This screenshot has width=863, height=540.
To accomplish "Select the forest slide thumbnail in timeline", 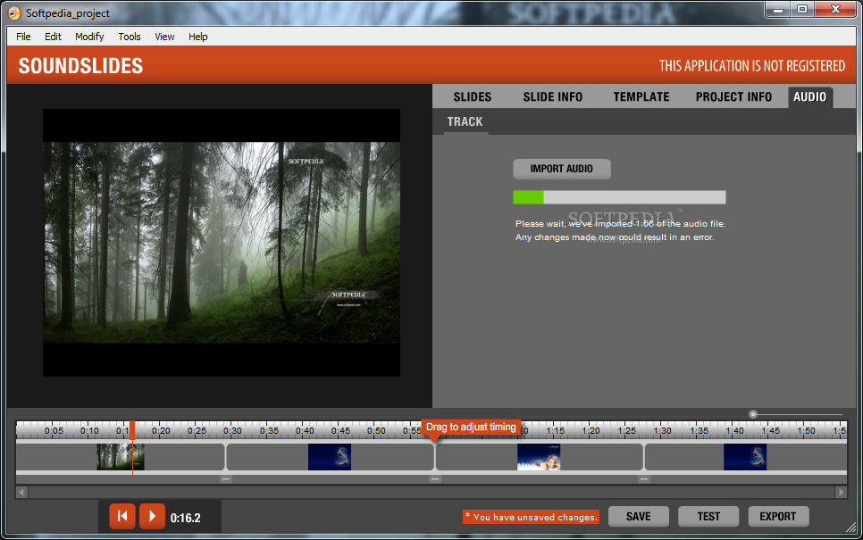I will (120, 457).
